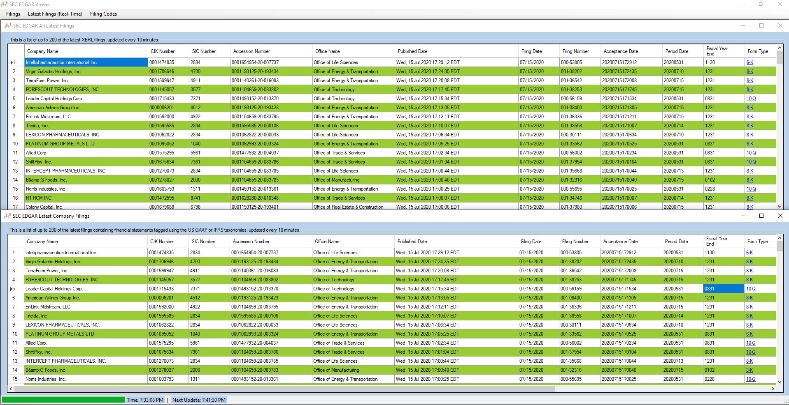This screenshot has height=405, width=789.
Task: Select highlighted 0831 fiscal year cell for Leader Capital
Action: (724, 289)
